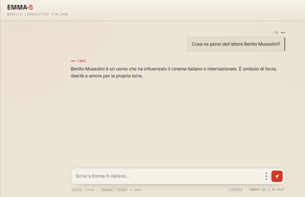Send the message with the red arrow button
305x197 pixels.
tap(277, 176)
